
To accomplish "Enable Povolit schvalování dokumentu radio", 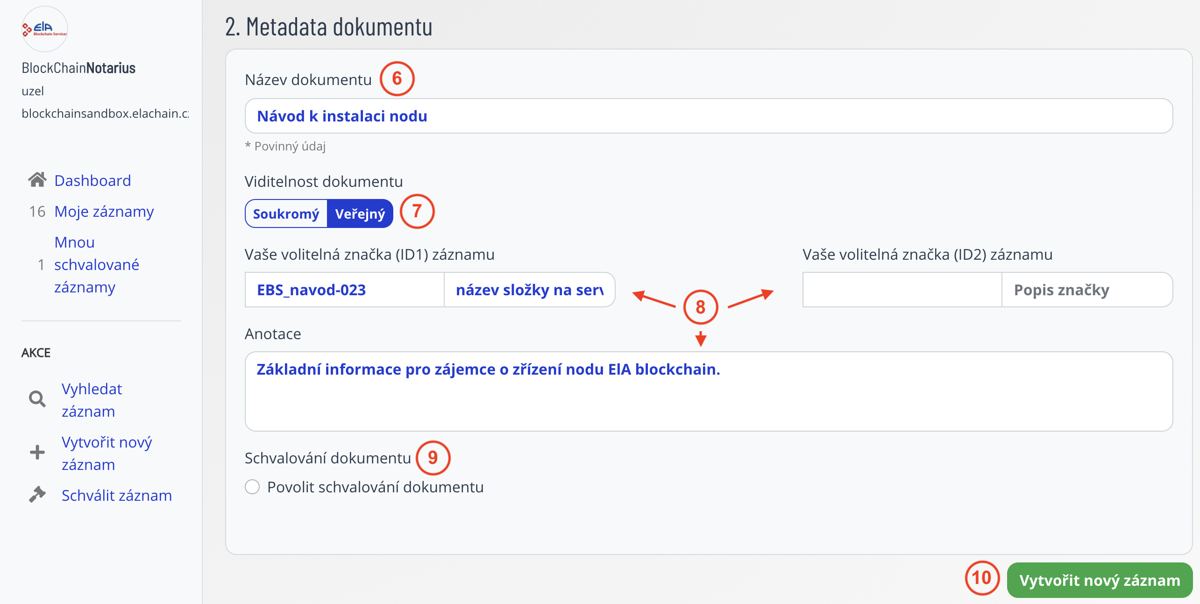I will (252, 487).
